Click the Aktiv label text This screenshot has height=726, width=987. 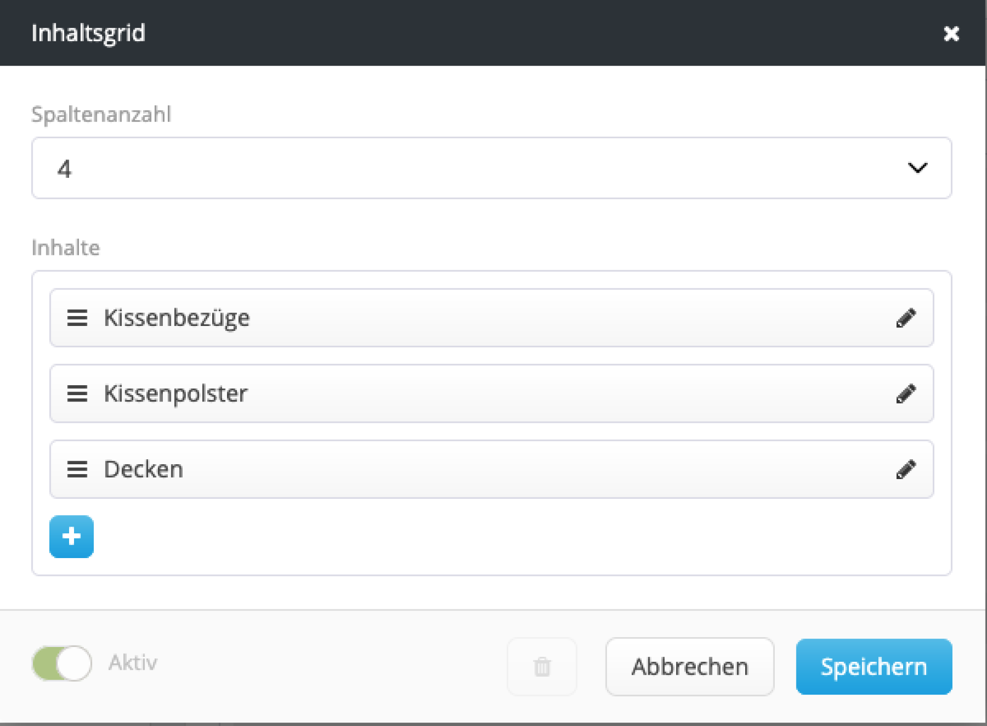tap(133, 663)
